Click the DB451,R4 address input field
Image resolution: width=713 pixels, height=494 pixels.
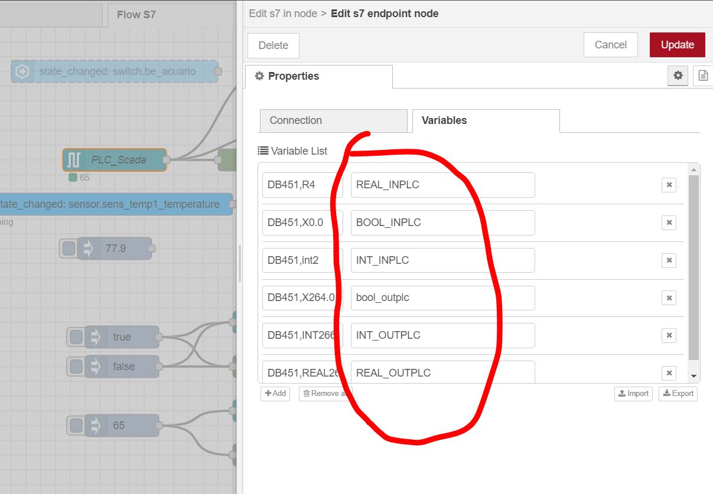(x=301, y=184)
